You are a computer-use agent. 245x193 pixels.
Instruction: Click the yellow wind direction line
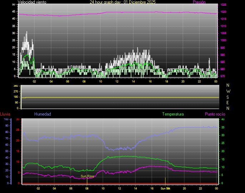(x=121, y=97)
